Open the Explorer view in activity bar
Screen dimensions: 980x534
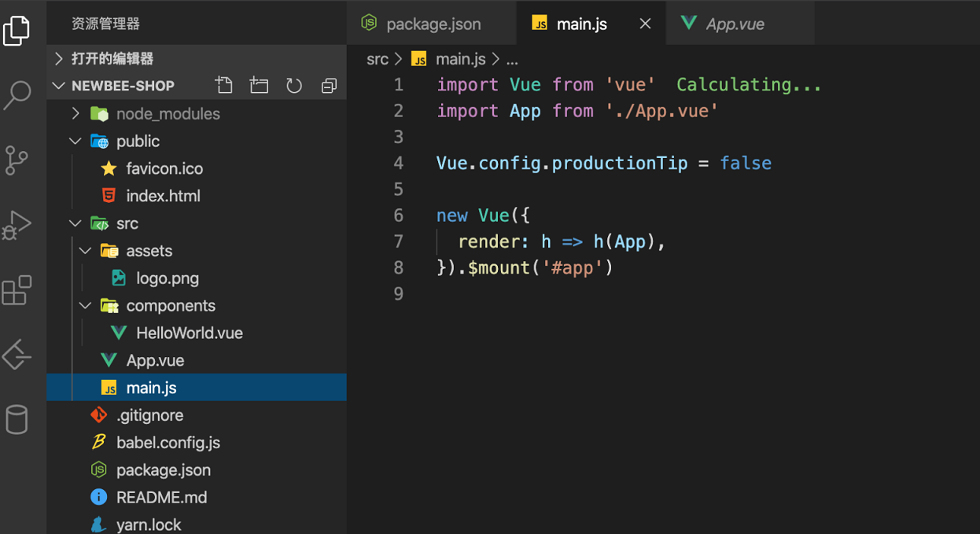click(x=17, y=31)
